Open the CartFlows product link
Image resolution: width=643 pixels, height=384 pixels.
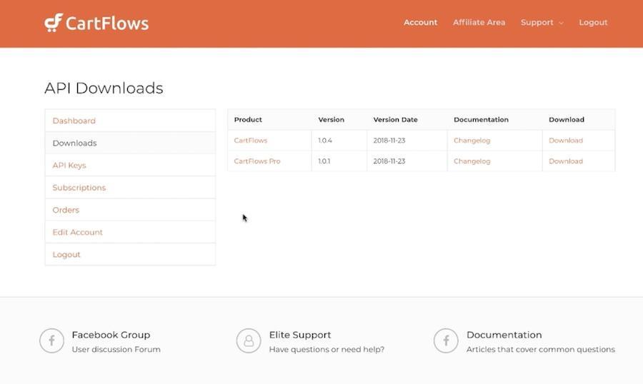coord(251,140)
